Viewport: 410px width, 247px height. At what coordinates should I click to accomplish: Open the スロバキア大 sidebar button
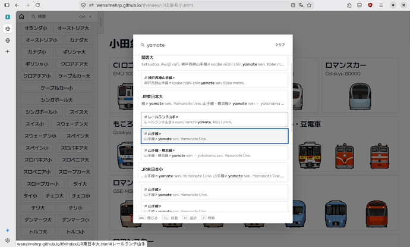click(74, 148)
